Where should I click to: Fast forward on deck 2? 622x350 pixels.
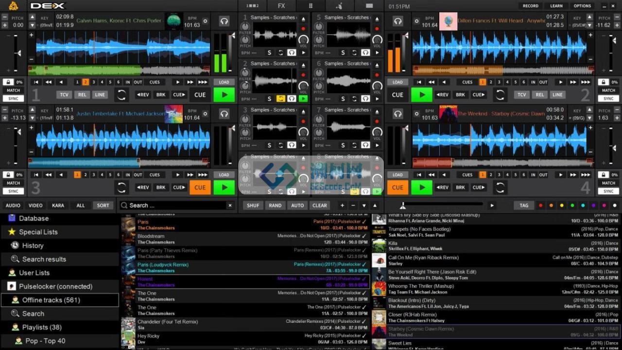point(573,82)
